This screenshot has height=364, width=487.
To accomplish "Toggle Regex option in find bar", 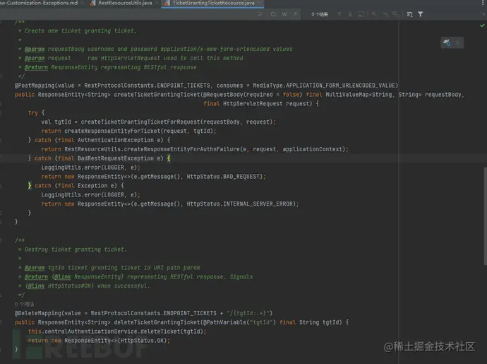I will [x=295, y=14].
